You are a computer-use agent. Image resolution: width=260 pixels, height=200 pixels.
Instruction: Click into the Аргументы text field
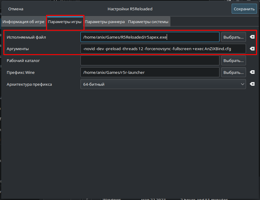click(x=163, y=49)
